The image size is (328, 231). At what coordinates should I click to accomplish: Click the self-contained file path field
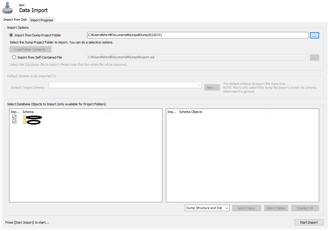(198, 57)
